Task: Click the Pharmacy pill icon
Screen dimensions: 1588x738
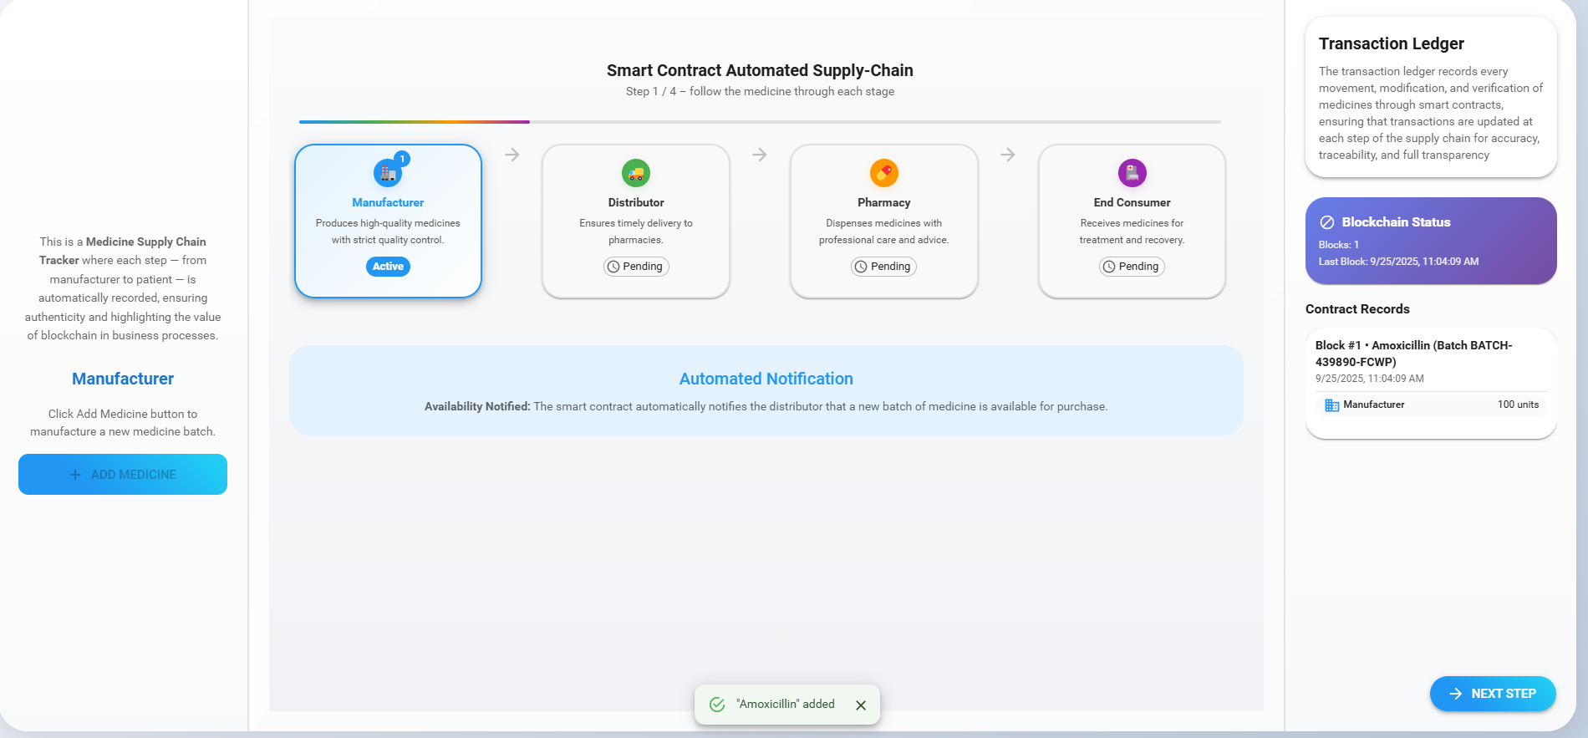Action: pos(883,173)
